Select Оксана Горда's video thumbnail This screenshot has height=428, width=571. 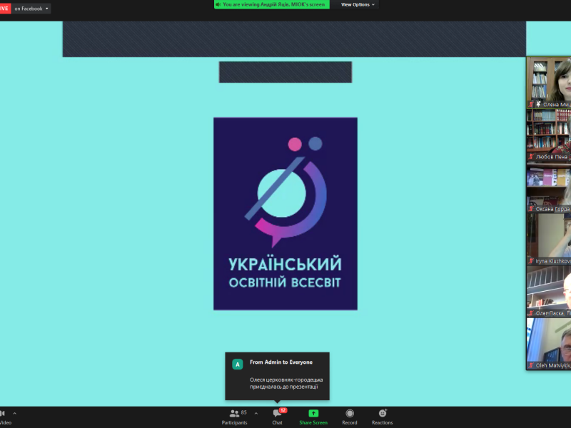point(549,187)
